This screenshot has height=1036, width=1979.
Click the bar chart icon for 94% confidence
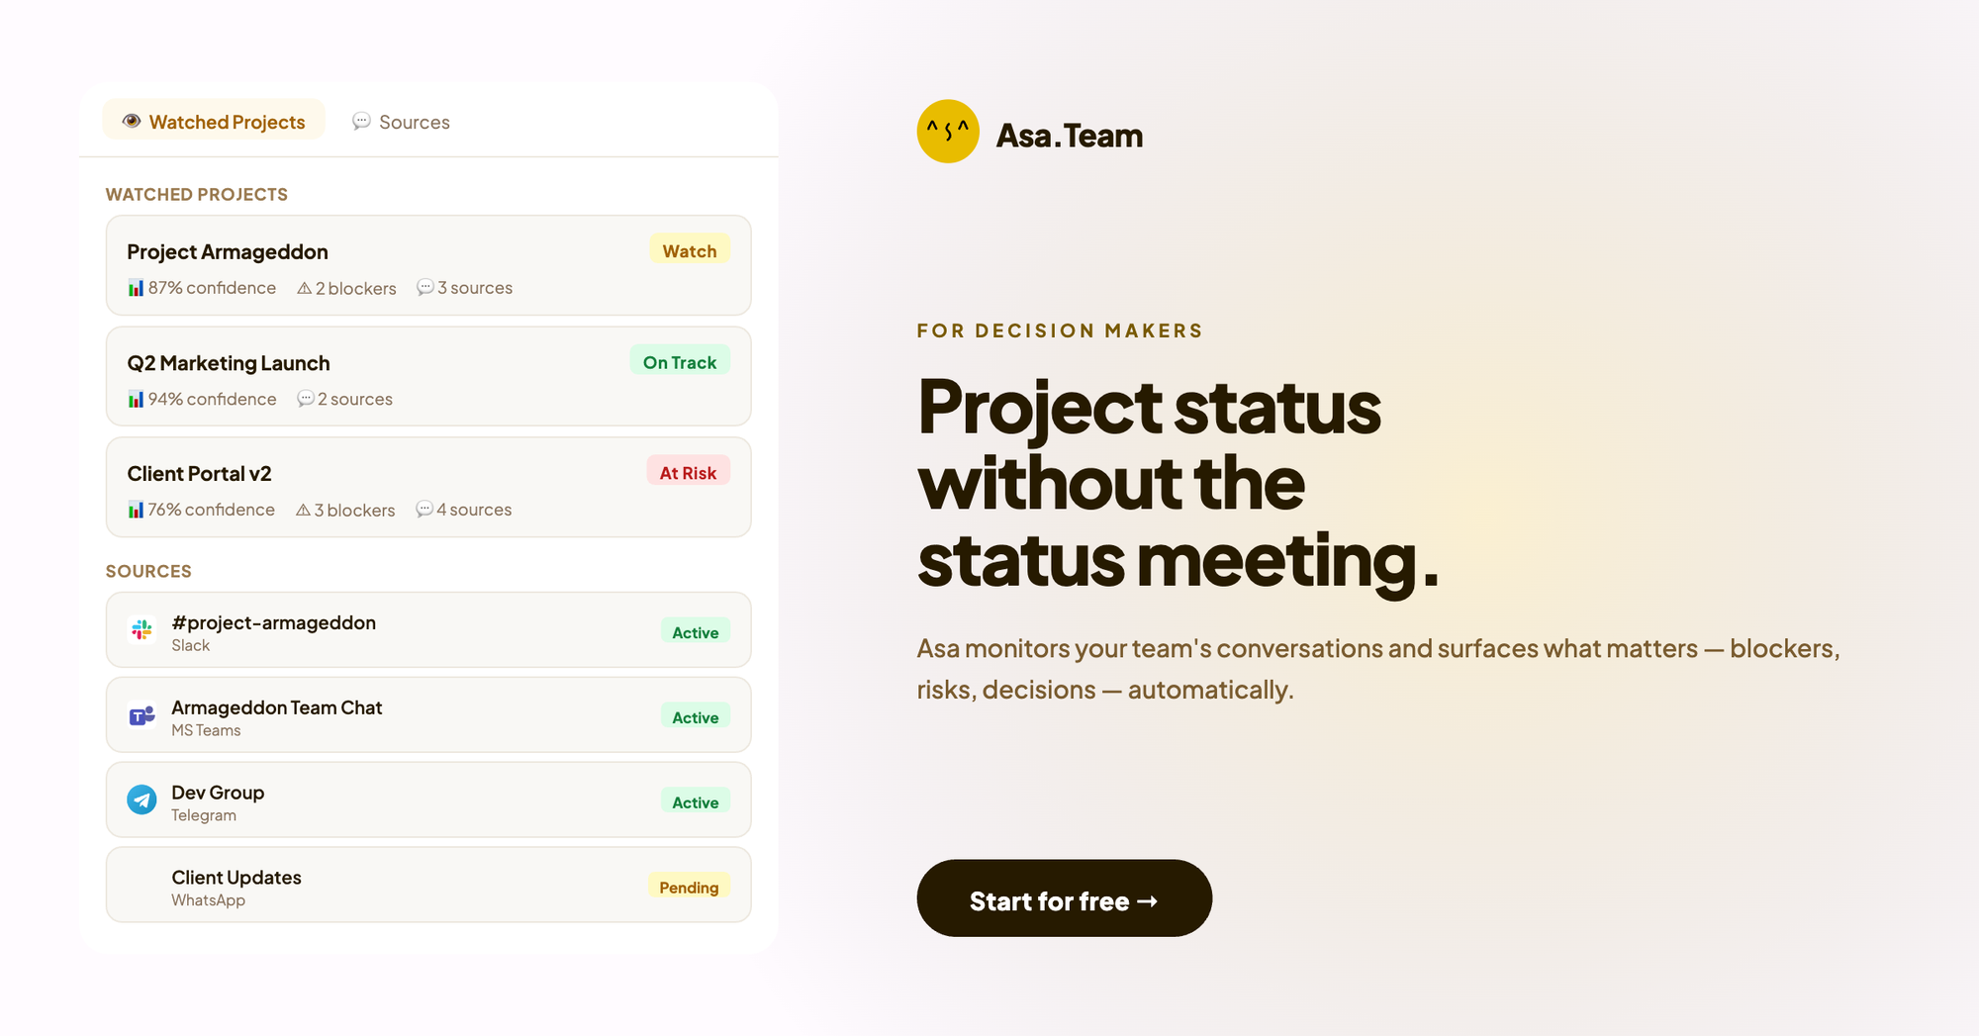[x=136, y=399]
